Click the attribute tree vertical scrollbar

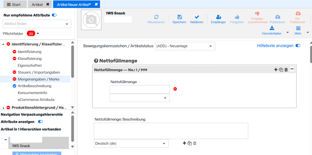coord(72,62)
